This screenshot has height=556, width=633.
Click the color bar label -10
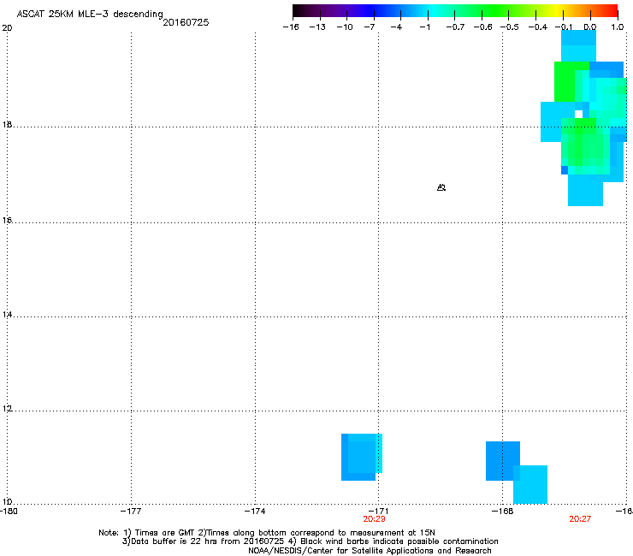pos(345,27)
